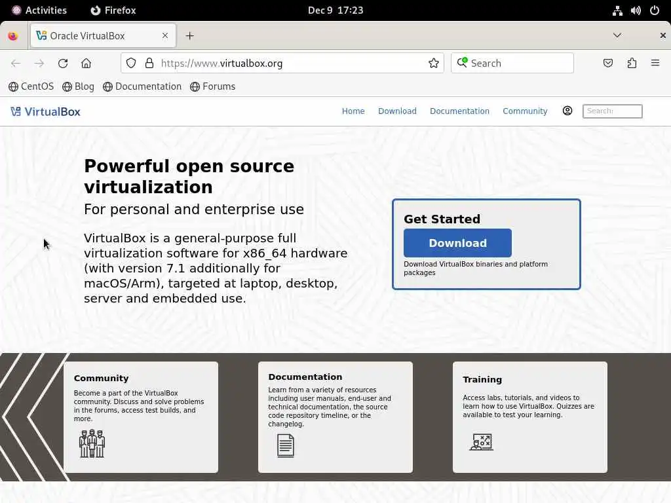Click 'Powerful open source virtualization' headline
Screen dimensions: 671x503
coord(189,176)
